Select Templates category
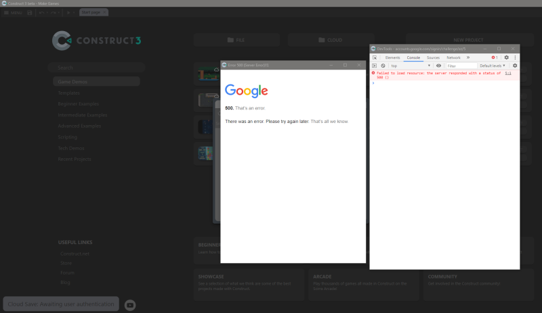This screenshot has width=542, height=313. tap(69, 93)
